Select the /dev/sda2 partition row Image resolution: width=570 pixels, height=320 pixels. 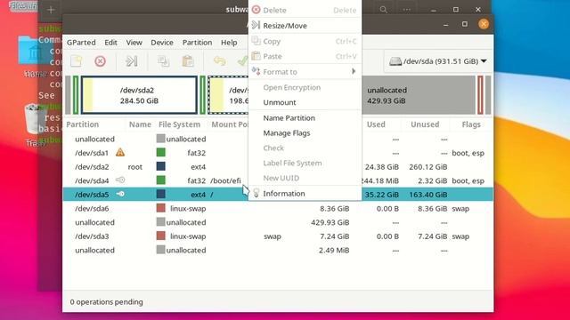tap(278, 166)
